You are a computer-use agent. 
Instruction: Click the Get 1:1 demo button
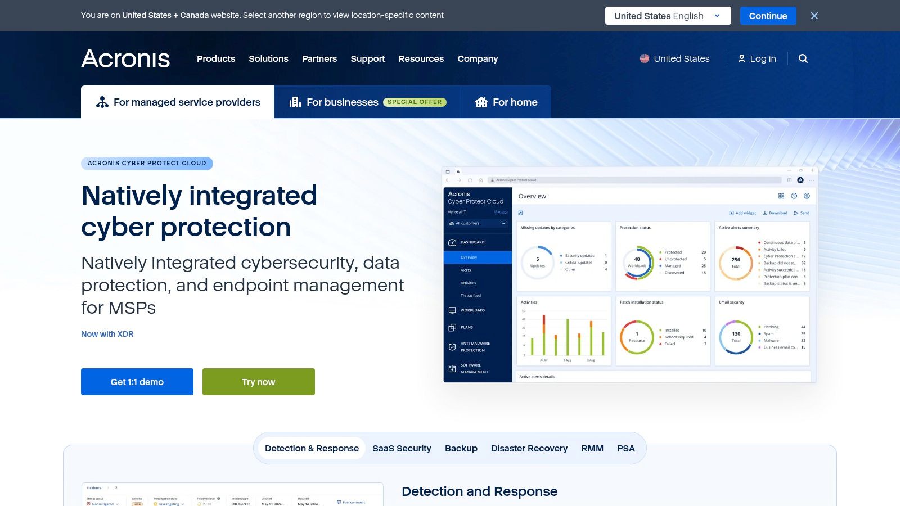137,382
